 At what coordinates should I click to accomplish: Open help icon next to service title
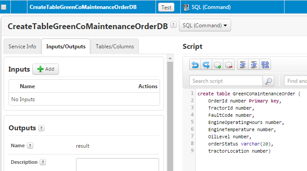pos(173,25)
